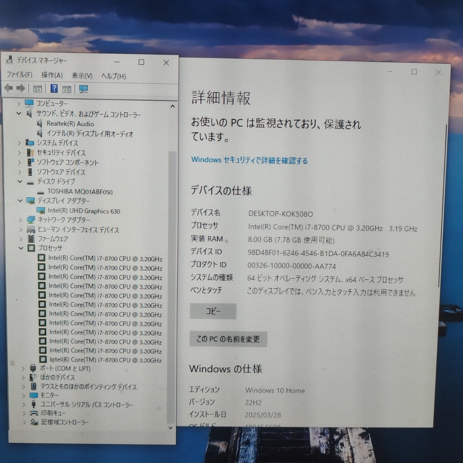
Task: Click the モニター category icon
Action: tap(34, 395)
